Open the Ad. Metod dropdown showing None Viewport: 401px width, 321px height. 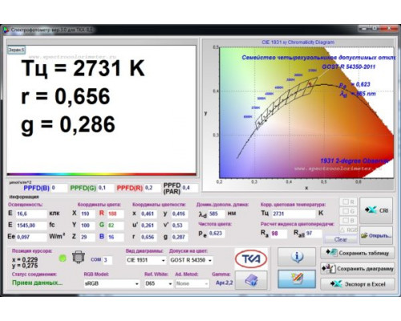coord(192,283)
